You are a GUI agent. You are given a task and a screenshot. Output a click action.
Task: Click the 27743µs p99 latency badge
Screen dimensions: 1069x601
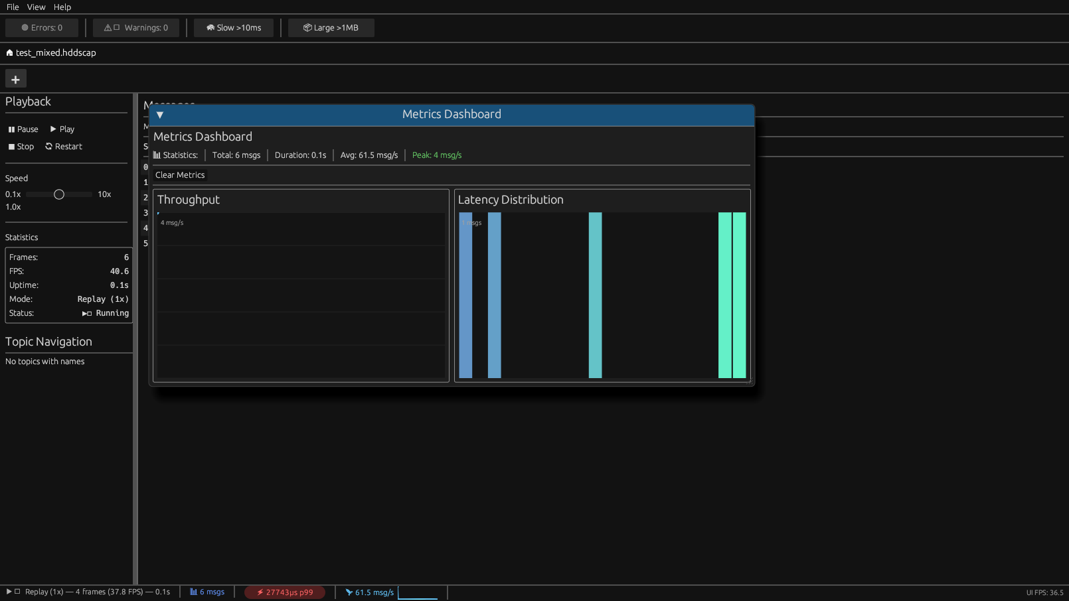285,592
